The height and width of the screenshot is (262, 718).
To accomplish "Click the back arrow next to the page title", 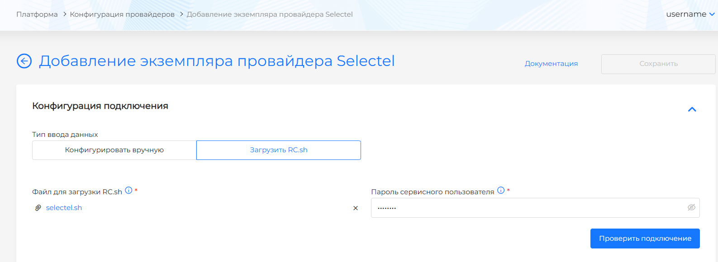I will tap(24, 61).
